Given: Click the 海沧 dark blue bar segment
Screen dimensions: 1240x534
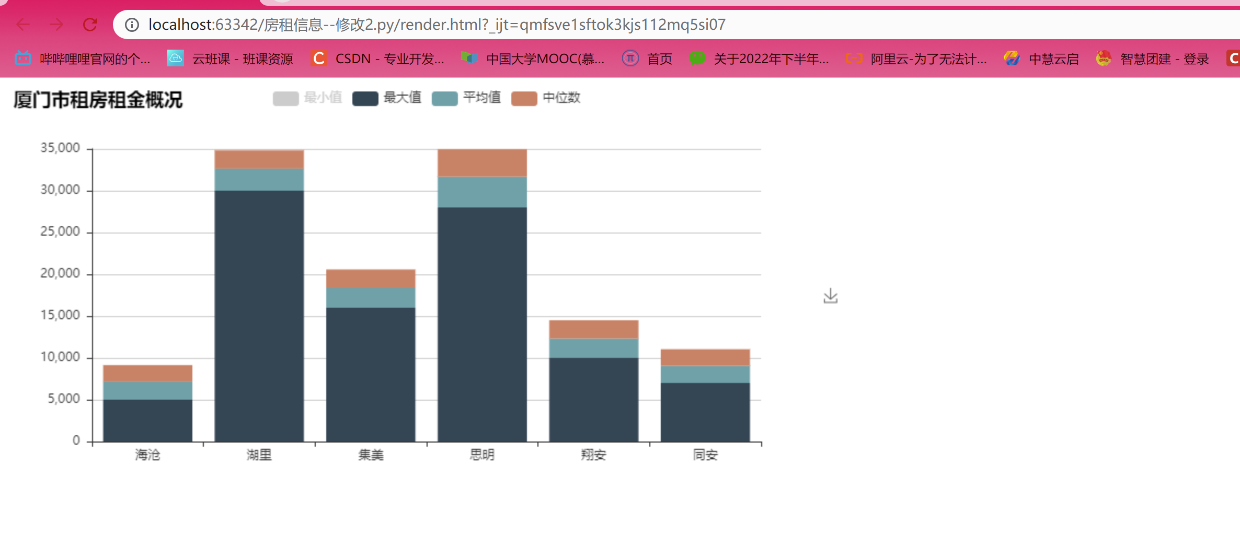Looking at the screenshot, I should point(147,421).
